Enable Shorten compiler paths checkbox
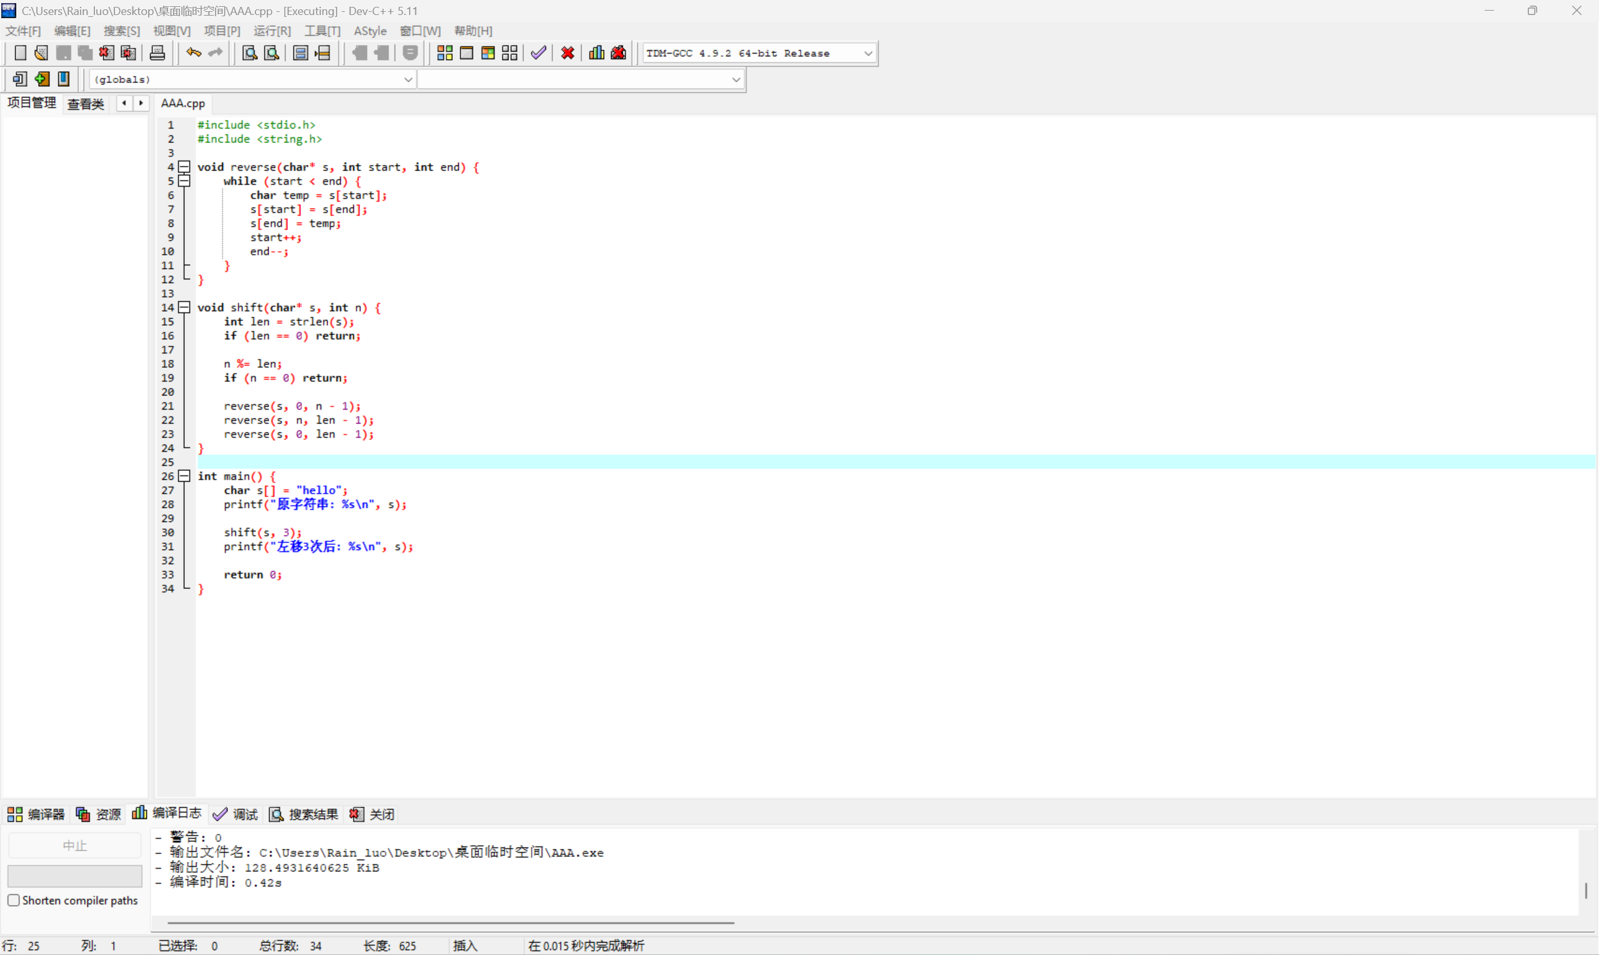 click(14, 899)
